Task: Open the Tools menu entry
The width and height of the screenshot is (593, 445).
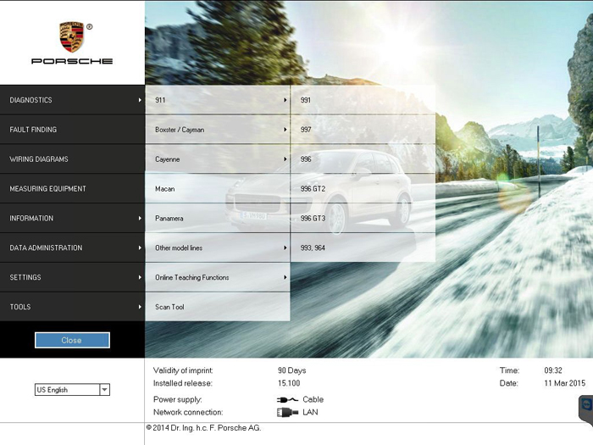Action: [x=72, y=307]
